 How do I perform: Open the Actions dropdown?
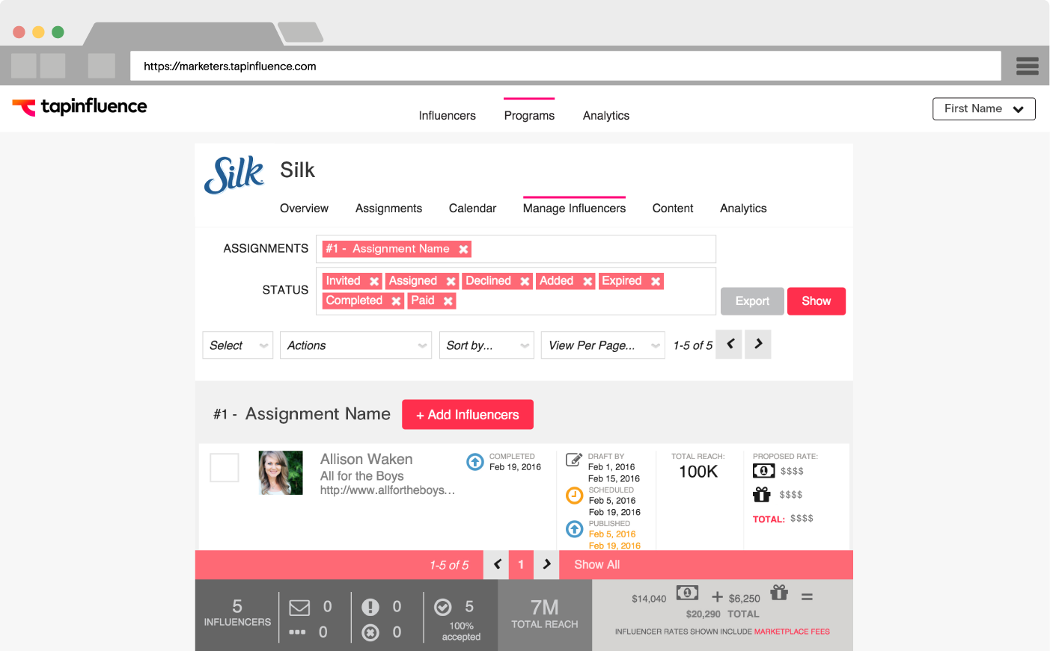[x=355, y=345]
